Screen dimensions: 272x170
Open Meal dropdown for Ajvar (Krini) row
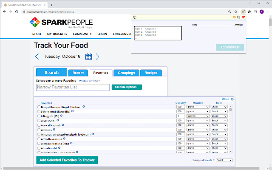point(219,120)
